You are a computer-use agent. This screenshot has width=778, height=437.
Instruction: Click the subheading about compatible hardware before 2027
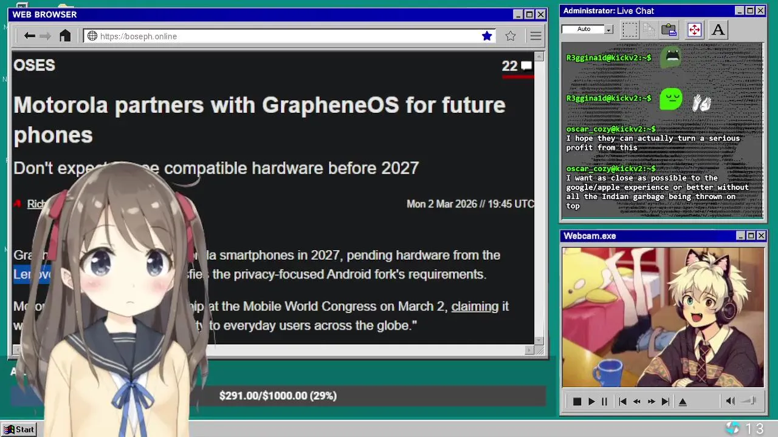click(216, 168)
